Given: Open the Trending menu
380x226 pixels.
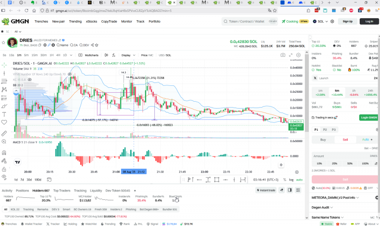Looking at the screenshot, I should [x=75, y=22].
